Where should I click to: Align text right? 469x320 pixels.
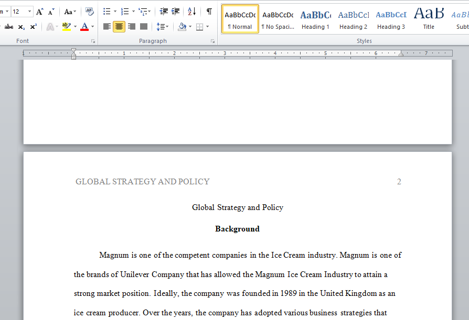tap(132, 27)
